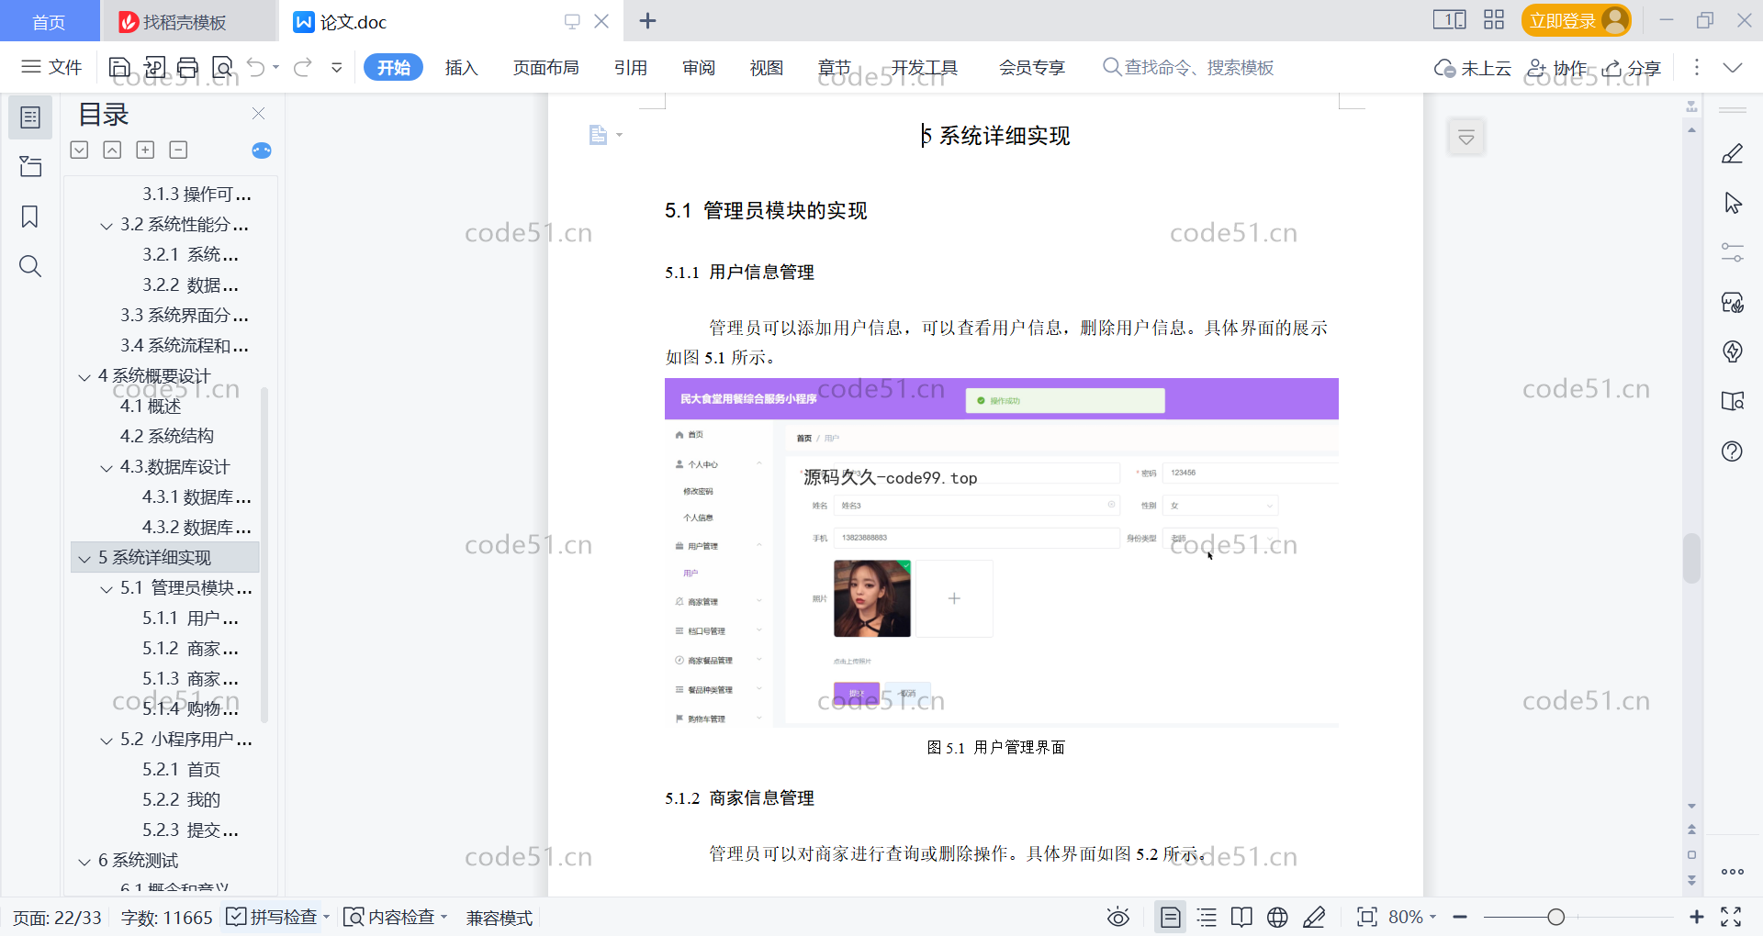Switch to web layout view in status bar
This screenshot has width=1763, height=936.
point(1277,917)
